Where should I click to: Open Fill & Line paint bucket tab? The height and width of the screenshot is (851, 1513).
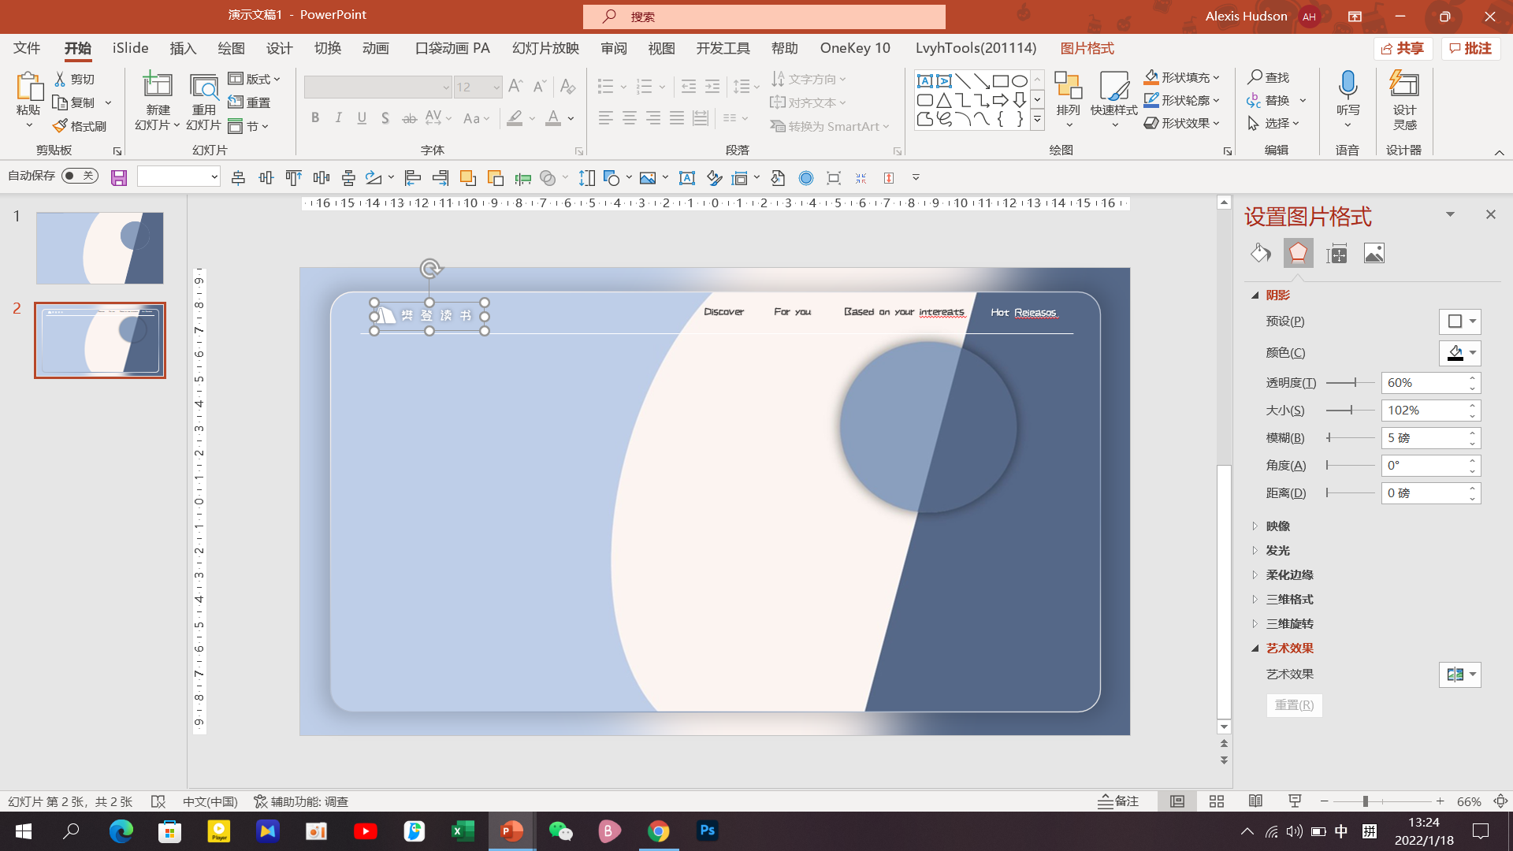tap(1260, 253)
